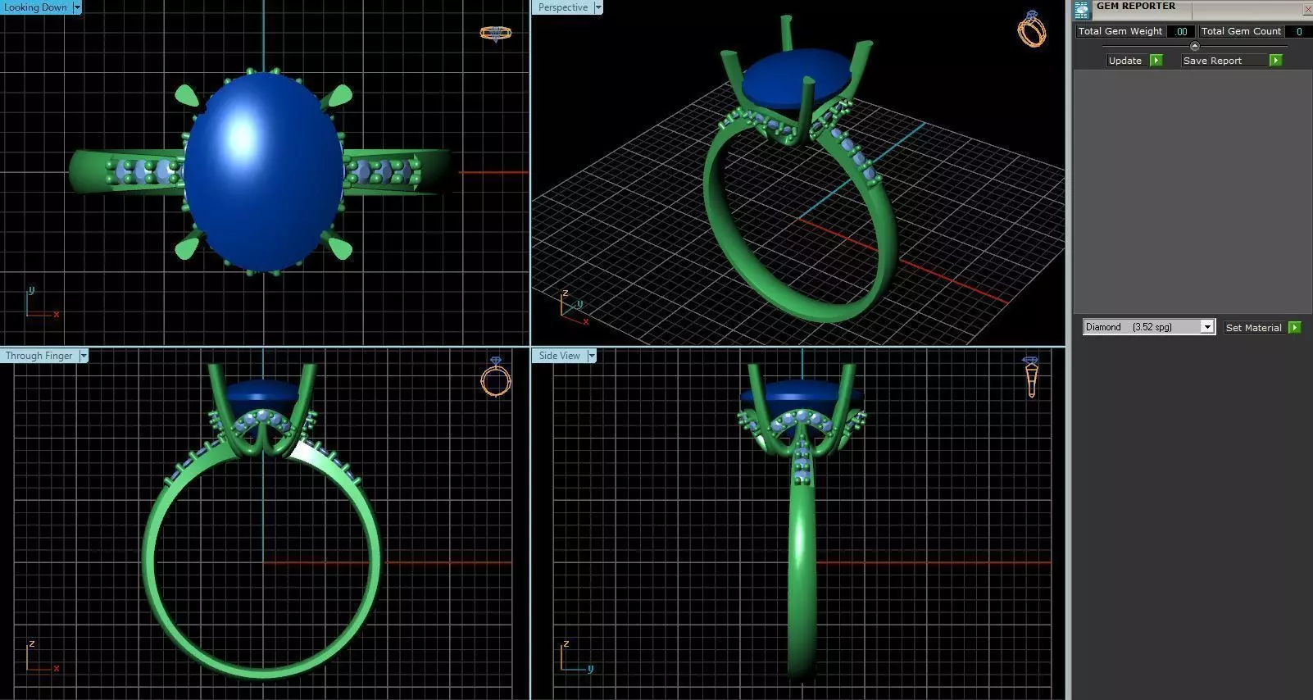Click the green arrow next to Update
Screen dimensions: 1313x700
click(x=1156, y=61)
